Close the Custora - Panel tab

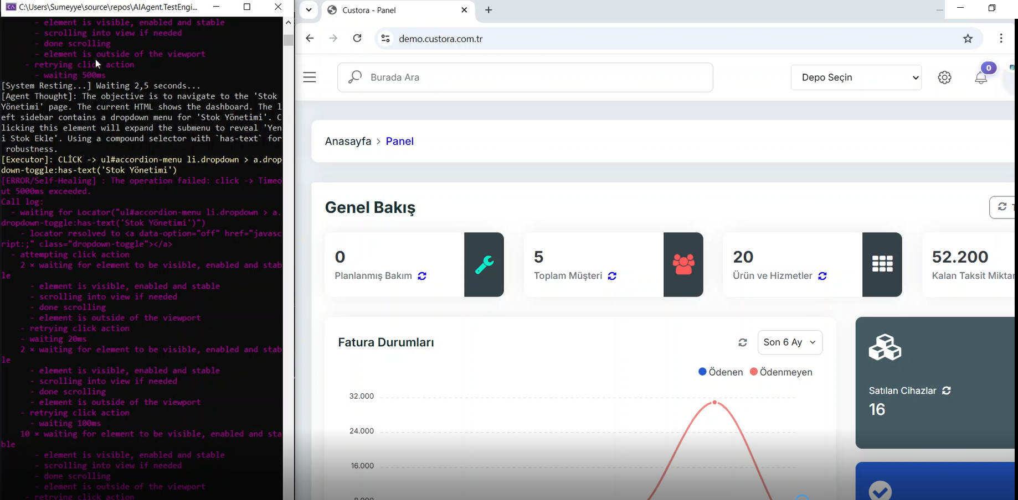[x=464, y=10]
